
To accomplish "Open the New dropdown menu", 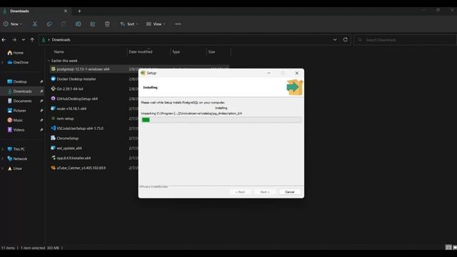I will coord(13,24).
